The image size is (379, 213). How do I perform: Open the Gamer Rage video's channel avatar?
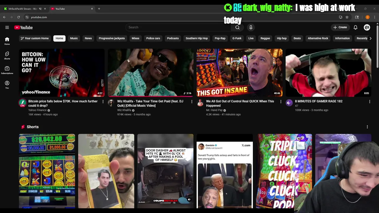click(289, 103)
